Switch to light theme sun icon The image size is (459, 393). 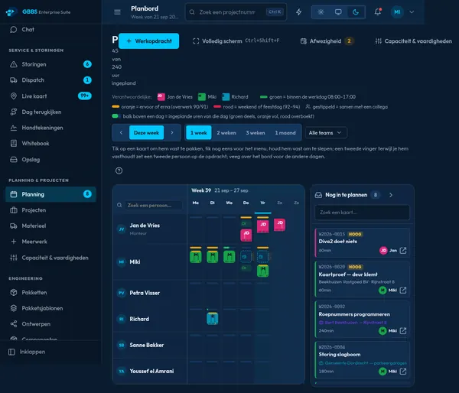(321, 12)
